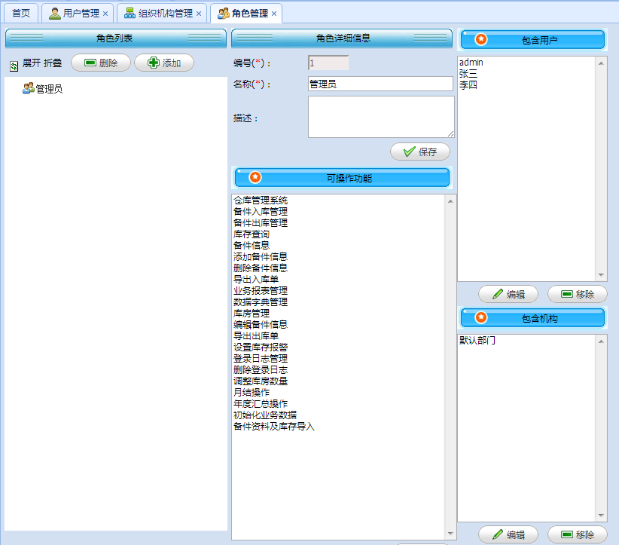Select 备件资料及库存导入 in functions list
The image size is (619, 545).
274,427
